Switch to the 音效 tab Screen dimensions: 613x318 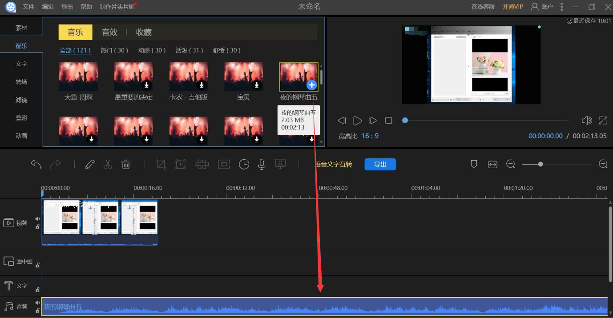pos(109,32)
